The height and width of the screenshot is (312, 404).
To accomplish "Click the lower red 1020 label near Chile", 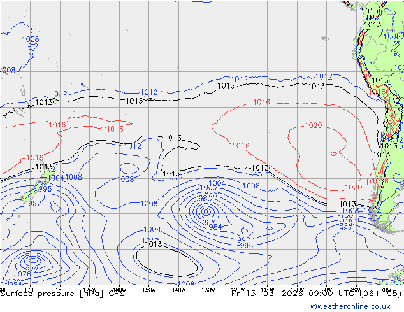I will 353,187.
